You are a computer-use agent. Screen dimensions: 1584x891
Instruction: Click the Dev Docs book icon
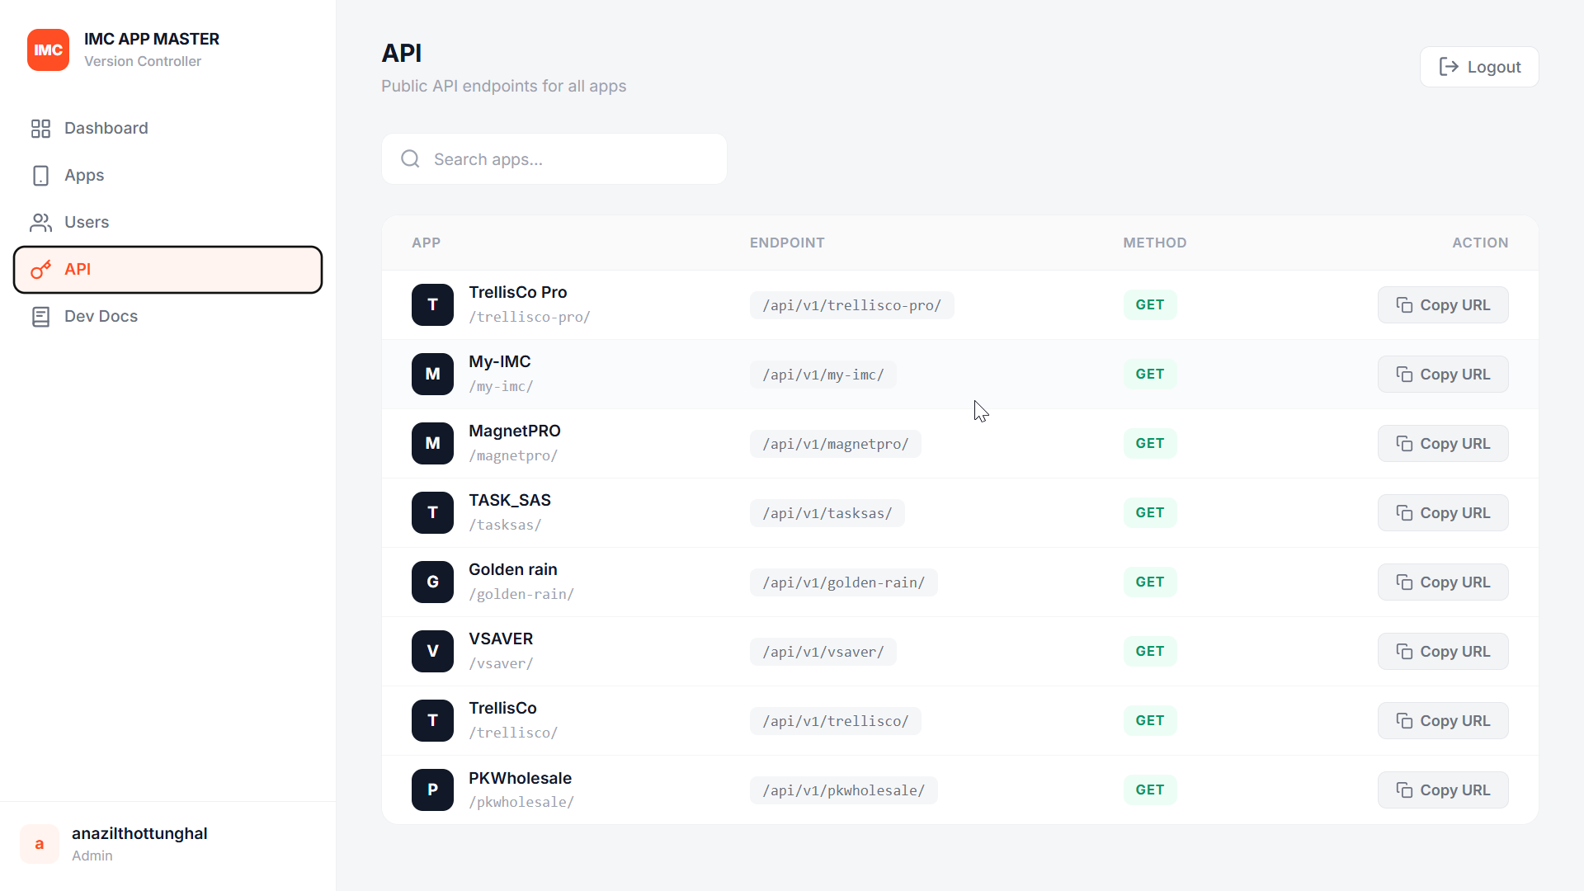[40, 317]
